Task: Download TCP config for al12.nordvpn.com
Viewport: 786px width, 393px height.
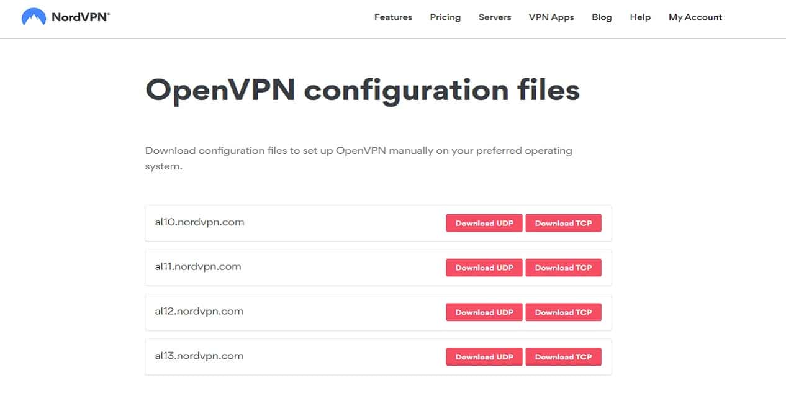Action: point(564,312)
